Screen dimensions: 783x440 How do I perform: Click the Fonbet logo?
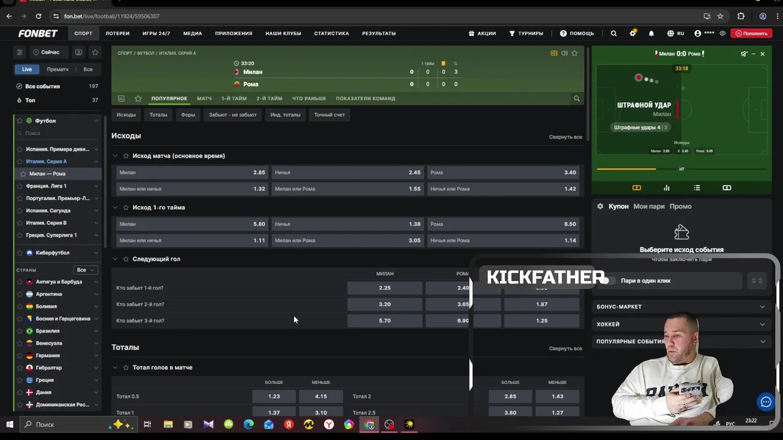click(38, 34)
